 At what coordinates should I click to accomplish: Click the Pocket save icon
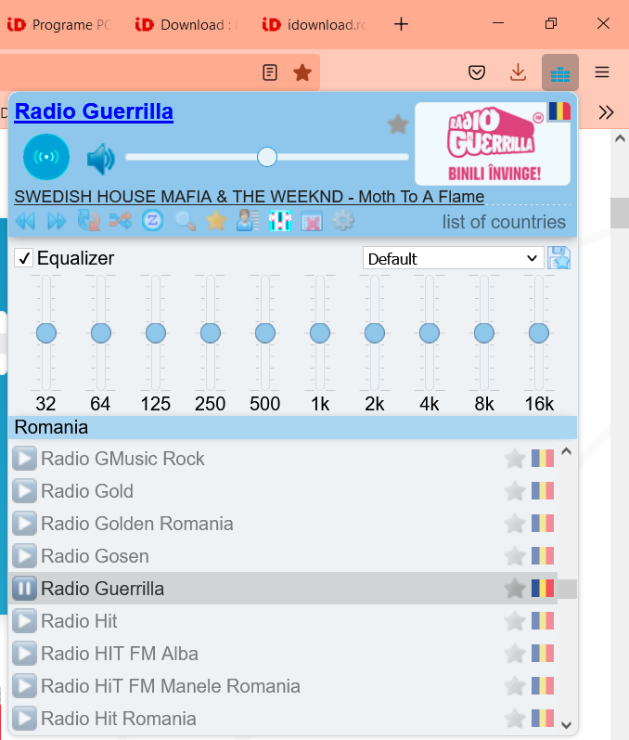click(477, 72)
